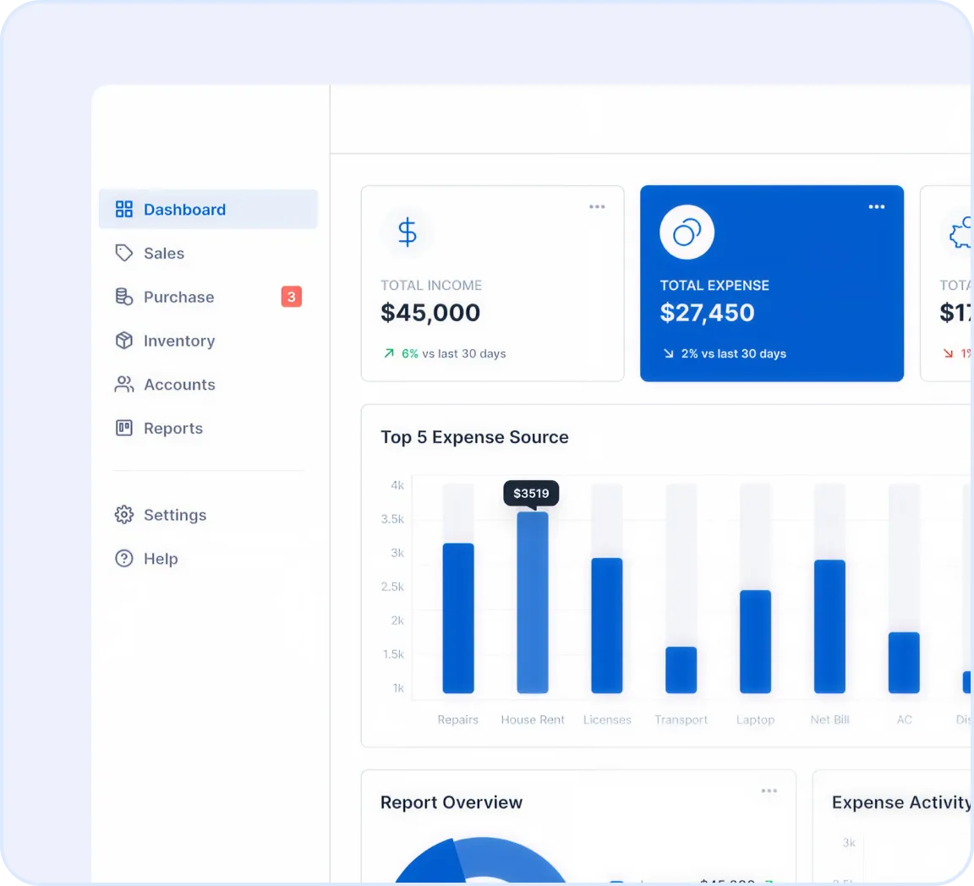Viewport: 974px width, 886px height.
Task: Click the Transport axis label
Action: 681,719
